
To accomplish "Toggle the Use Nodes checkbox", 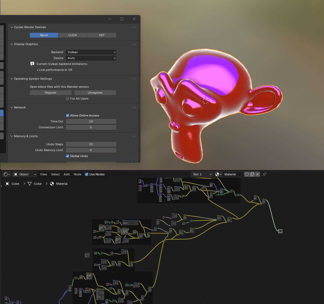I will point(87,174).
